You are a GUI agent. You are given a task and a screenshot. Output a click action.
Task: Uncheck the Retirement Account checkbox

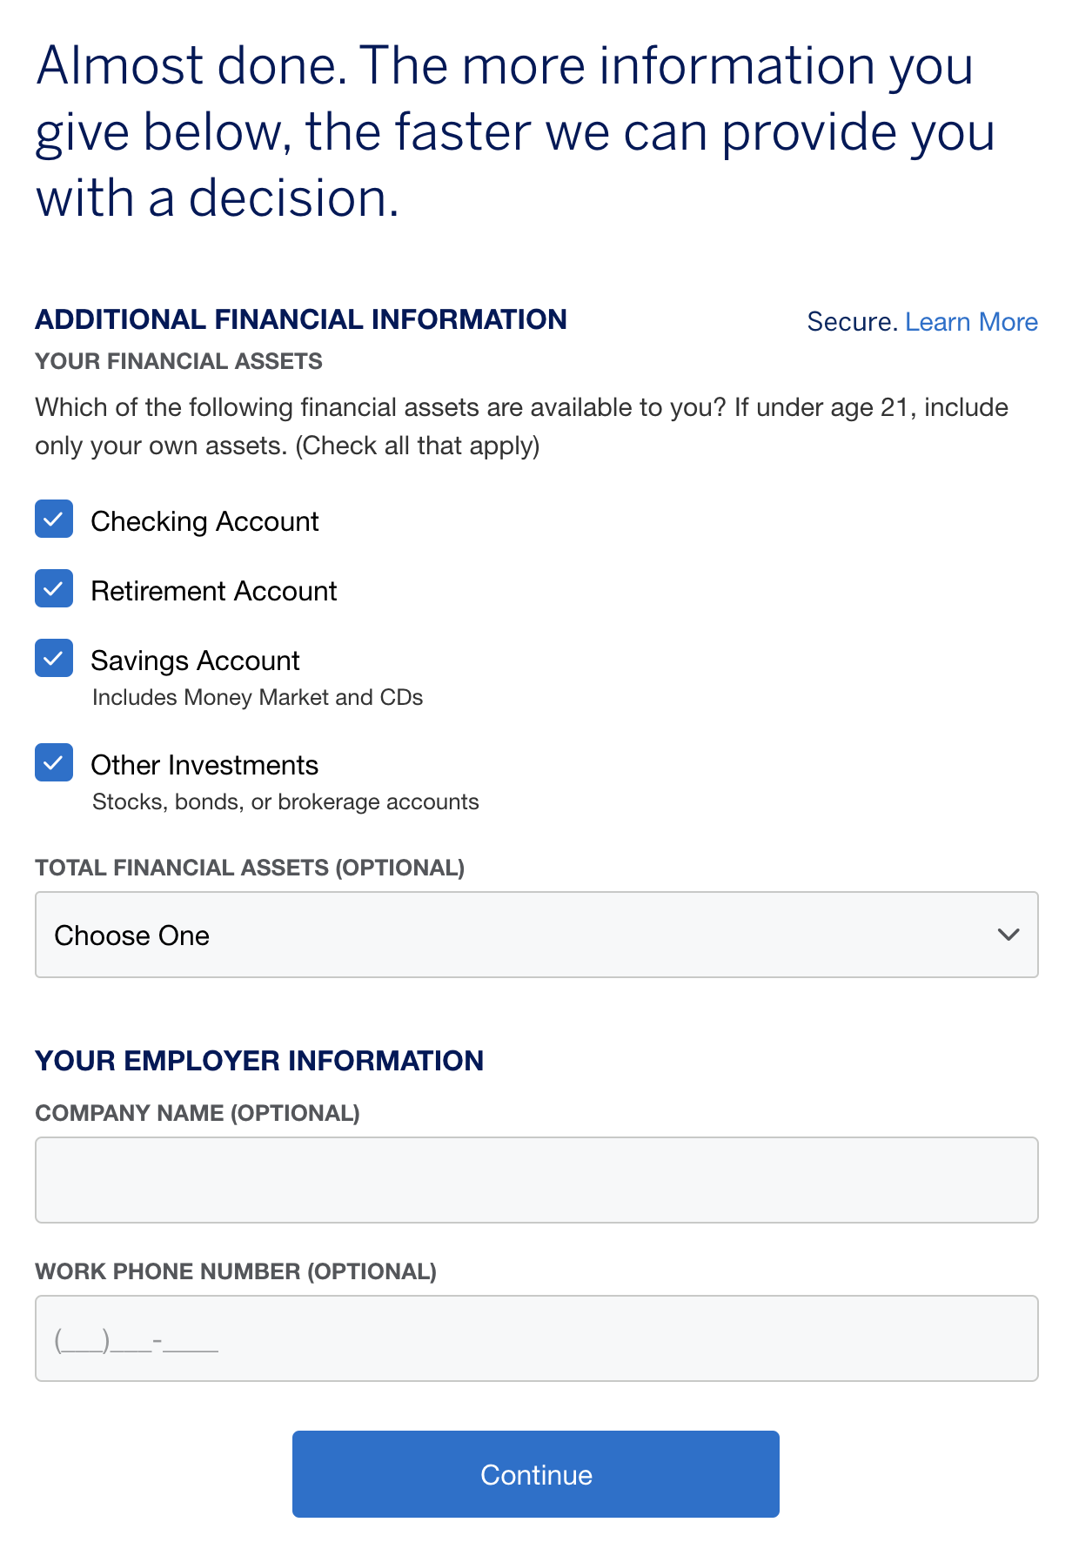coord(54,589)
